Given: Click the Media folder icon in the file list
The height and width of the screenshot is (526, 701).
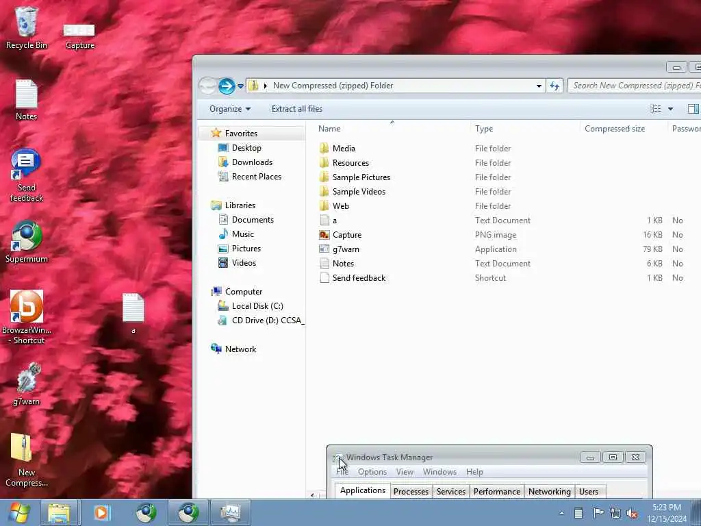Looking at the screenshot, I should coord(324,149).
